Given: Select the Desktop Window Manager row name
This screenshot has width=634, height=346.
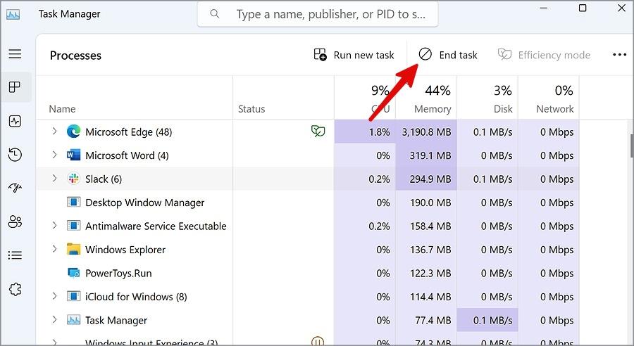Looking at the screenshot, I should point(144,203).
